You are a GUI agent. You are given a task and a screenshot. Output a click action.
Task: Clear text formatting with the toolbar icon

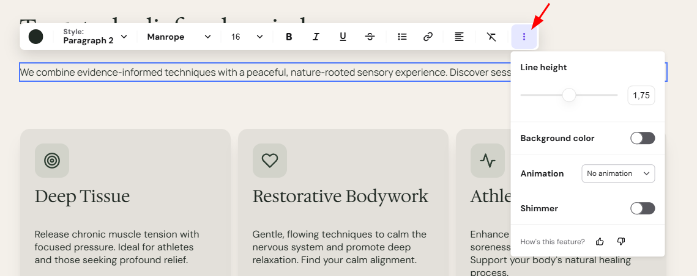pos(491,37)
